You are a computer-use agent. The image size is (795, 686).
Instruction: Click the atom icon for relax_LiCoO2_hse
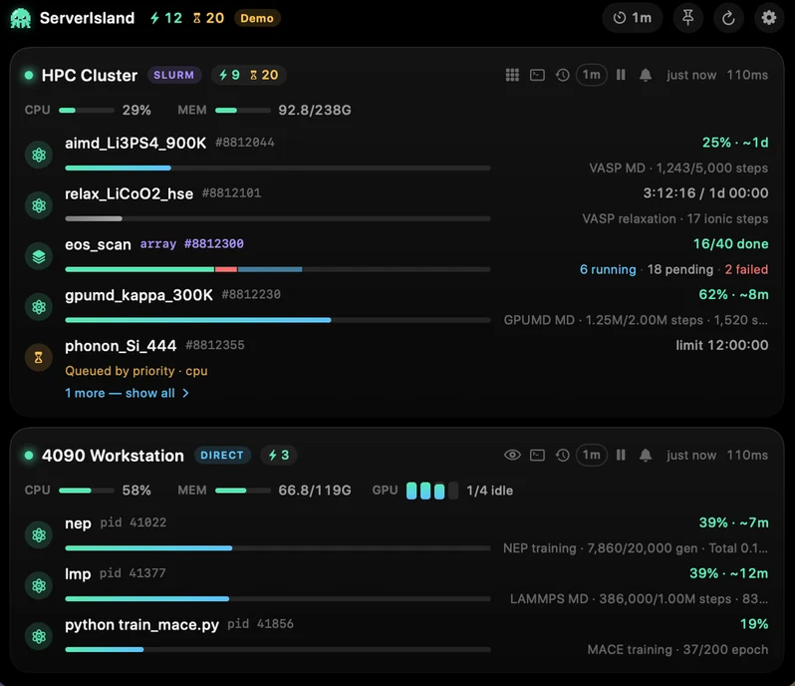point(39,205)
